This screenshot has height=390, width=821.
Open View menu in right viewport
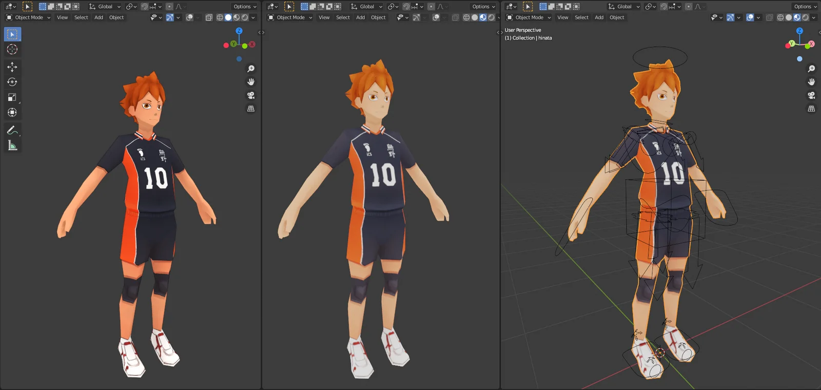click(x=563, y=17)
